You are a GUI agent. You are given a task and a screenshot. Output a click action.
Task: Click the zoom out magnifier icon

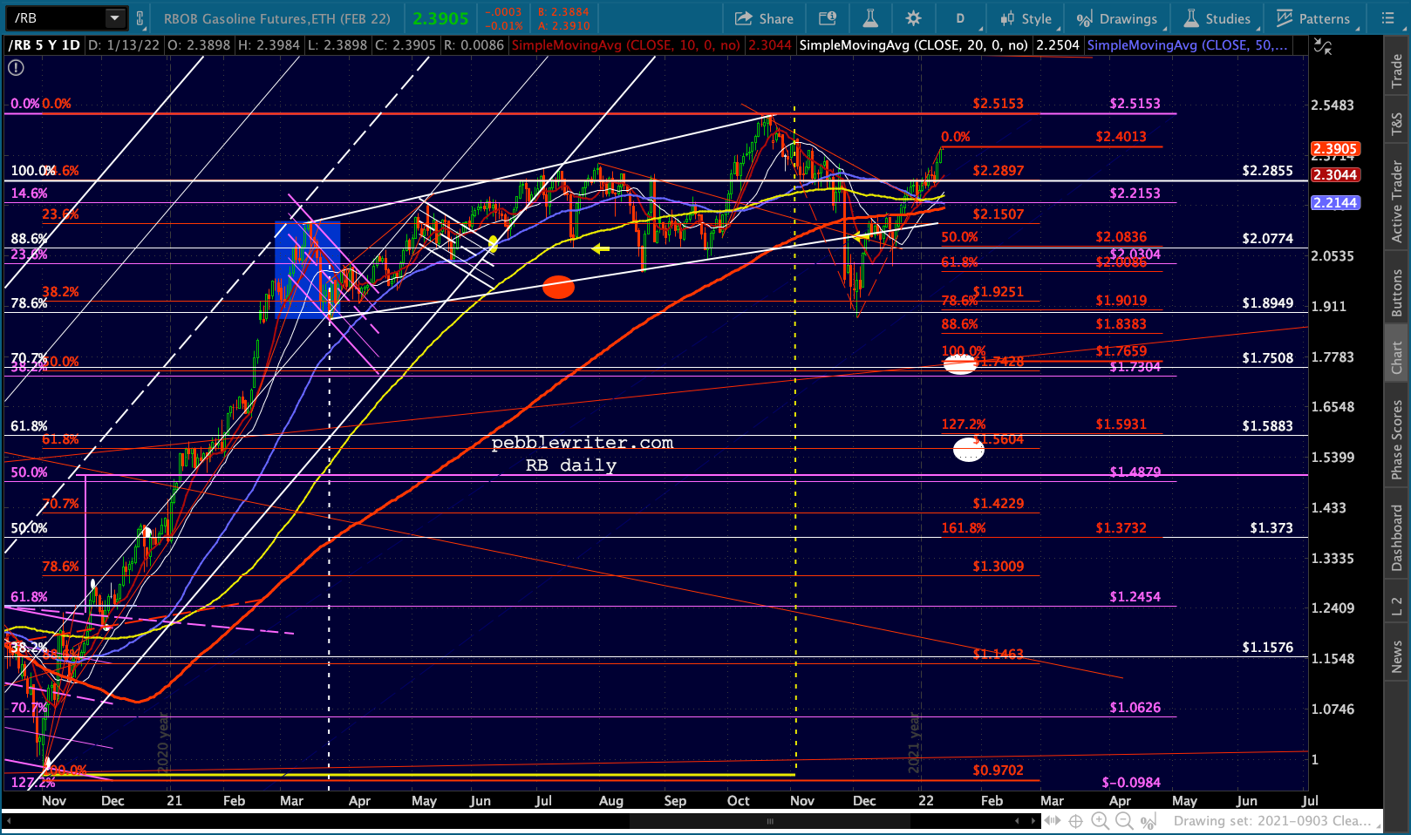[1124, 821]
